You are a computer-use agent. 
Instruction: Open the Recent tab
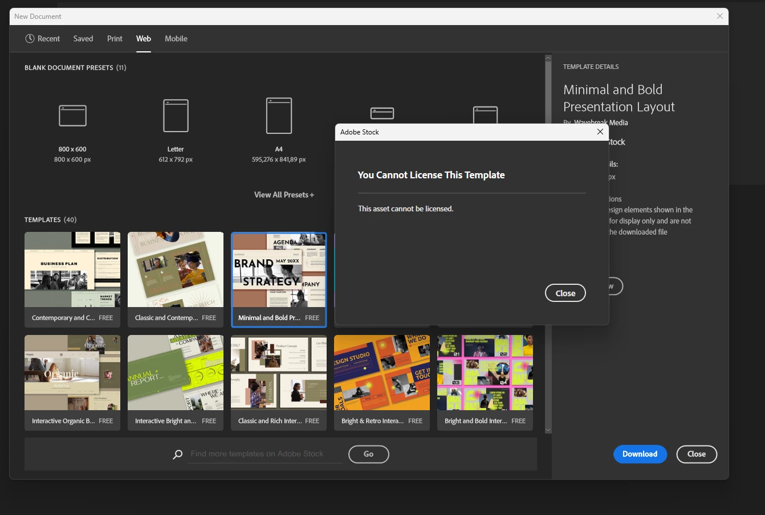(43, 39)
